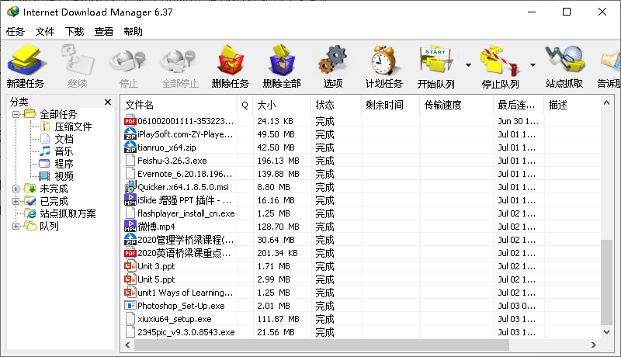621x357 pixels.
Task: Click the vertical scrollbar up arrow
Action: 606,103
